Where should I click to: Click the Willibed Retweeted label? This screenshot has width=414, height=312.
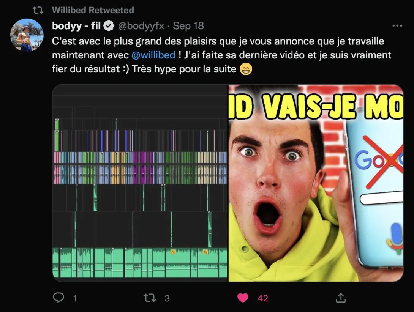click(93, 10)
